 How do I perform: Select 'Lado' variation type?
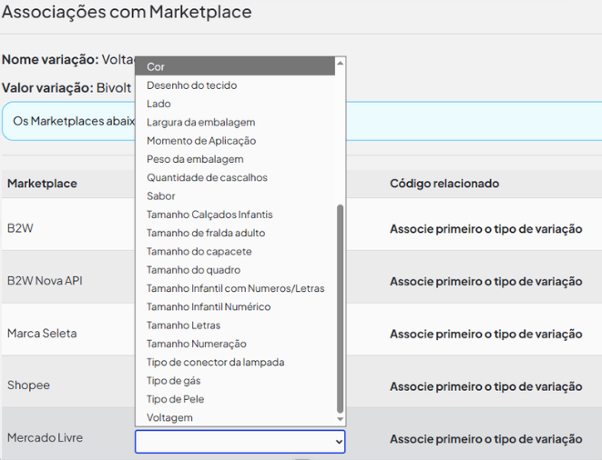click(x=158, y=104)
